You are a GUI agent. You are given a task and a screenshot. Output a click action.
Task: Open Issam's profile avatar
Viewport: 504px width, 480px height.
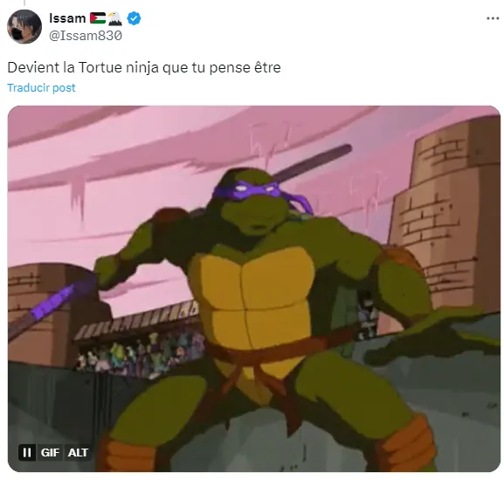coord(24,27)
